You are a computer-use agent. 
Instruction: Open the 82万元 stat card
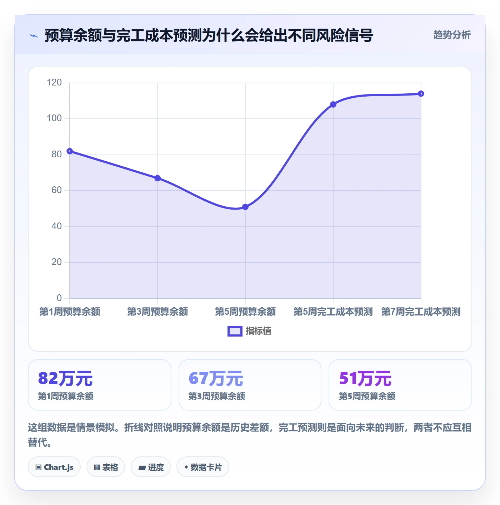(100, 385)
